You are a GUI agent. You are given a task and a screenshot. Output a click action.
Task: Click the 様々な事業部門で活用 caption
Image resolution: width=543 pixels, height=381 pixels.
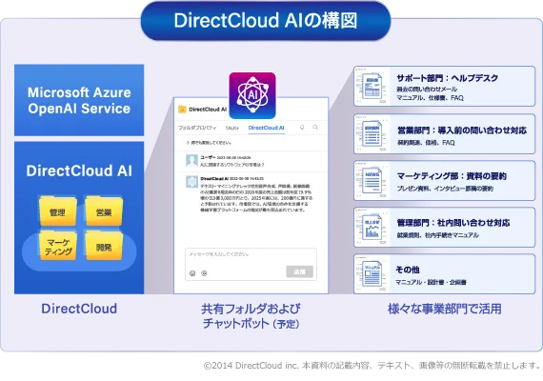445,309
